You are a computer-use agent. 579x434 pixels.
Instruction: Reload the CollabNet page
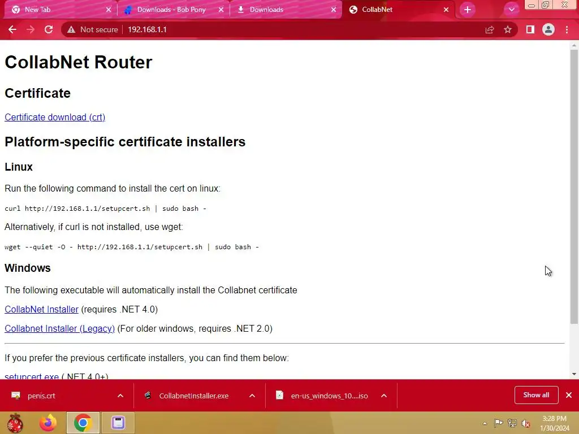(x=49, y=29)
